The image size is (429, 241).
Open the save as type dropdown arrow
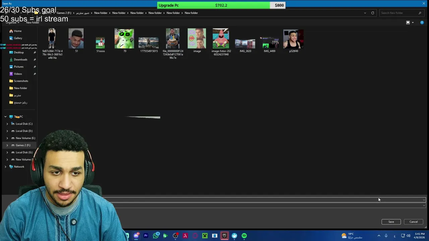click(x=424, y=206)
